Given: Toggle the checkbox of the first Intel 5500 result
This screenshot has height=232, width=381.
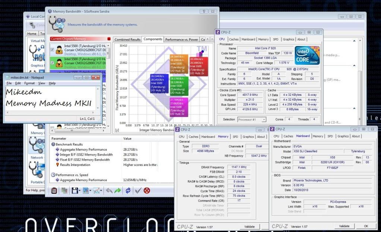Looking at the screenshot, I should click(52, 50).
